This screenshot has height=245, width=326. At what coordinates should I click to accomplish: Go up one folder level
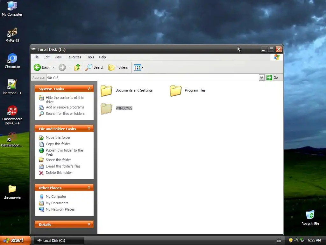click(77, 67)
